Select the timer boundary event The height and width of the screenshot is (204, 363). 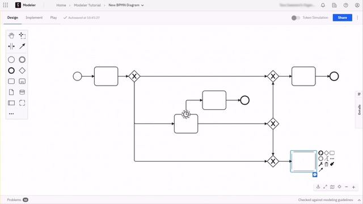click(x=186, y=114)
